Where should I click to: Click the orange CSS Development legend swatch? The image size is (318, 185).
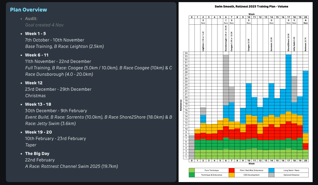[x=232, y=175]
